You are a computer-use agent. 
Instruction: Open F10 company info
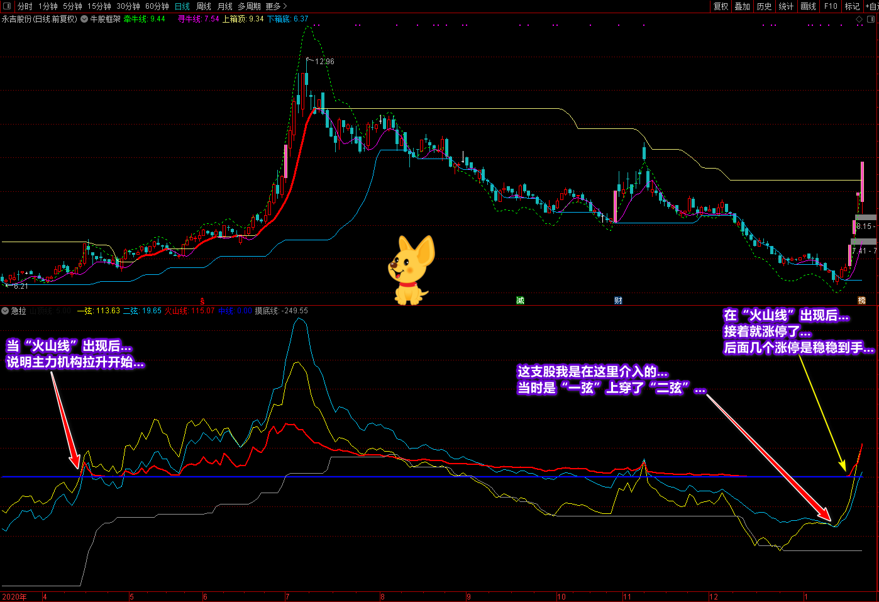(831, 6)
